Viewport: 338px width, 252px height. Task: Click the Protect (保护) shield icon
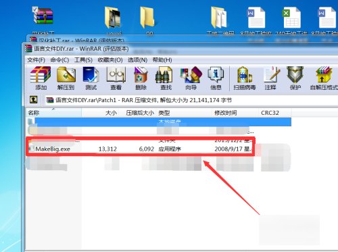click(295, 78)
